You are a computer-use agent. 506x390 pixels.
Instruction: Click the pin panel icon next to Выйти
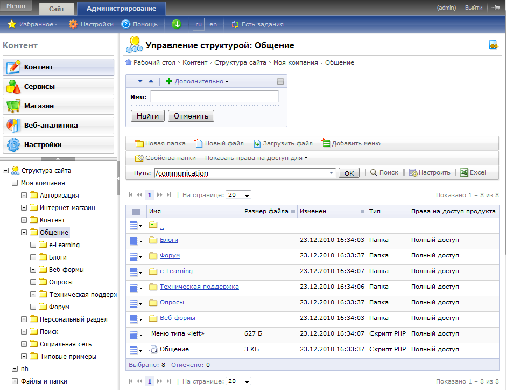[x=496, y=8]
